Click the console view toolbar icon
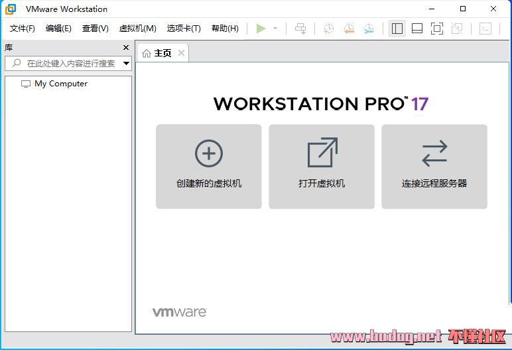 pyautogui.click(x=485, y=29)
